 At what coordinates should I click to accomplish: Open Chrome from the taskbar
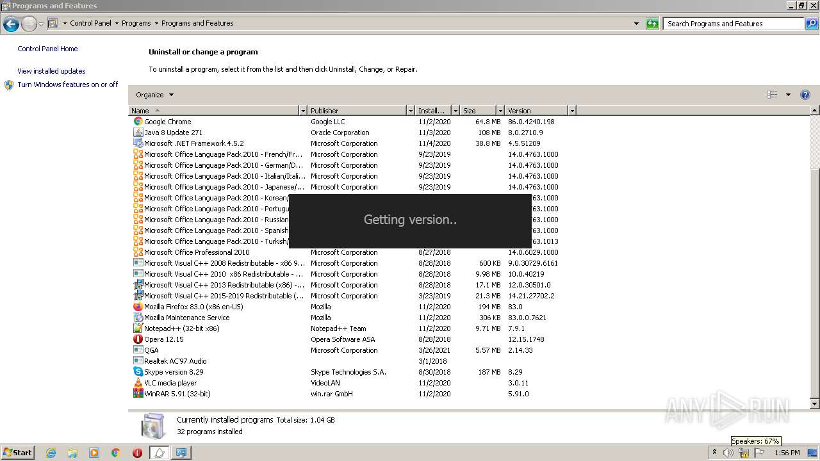tap(116, 453)
